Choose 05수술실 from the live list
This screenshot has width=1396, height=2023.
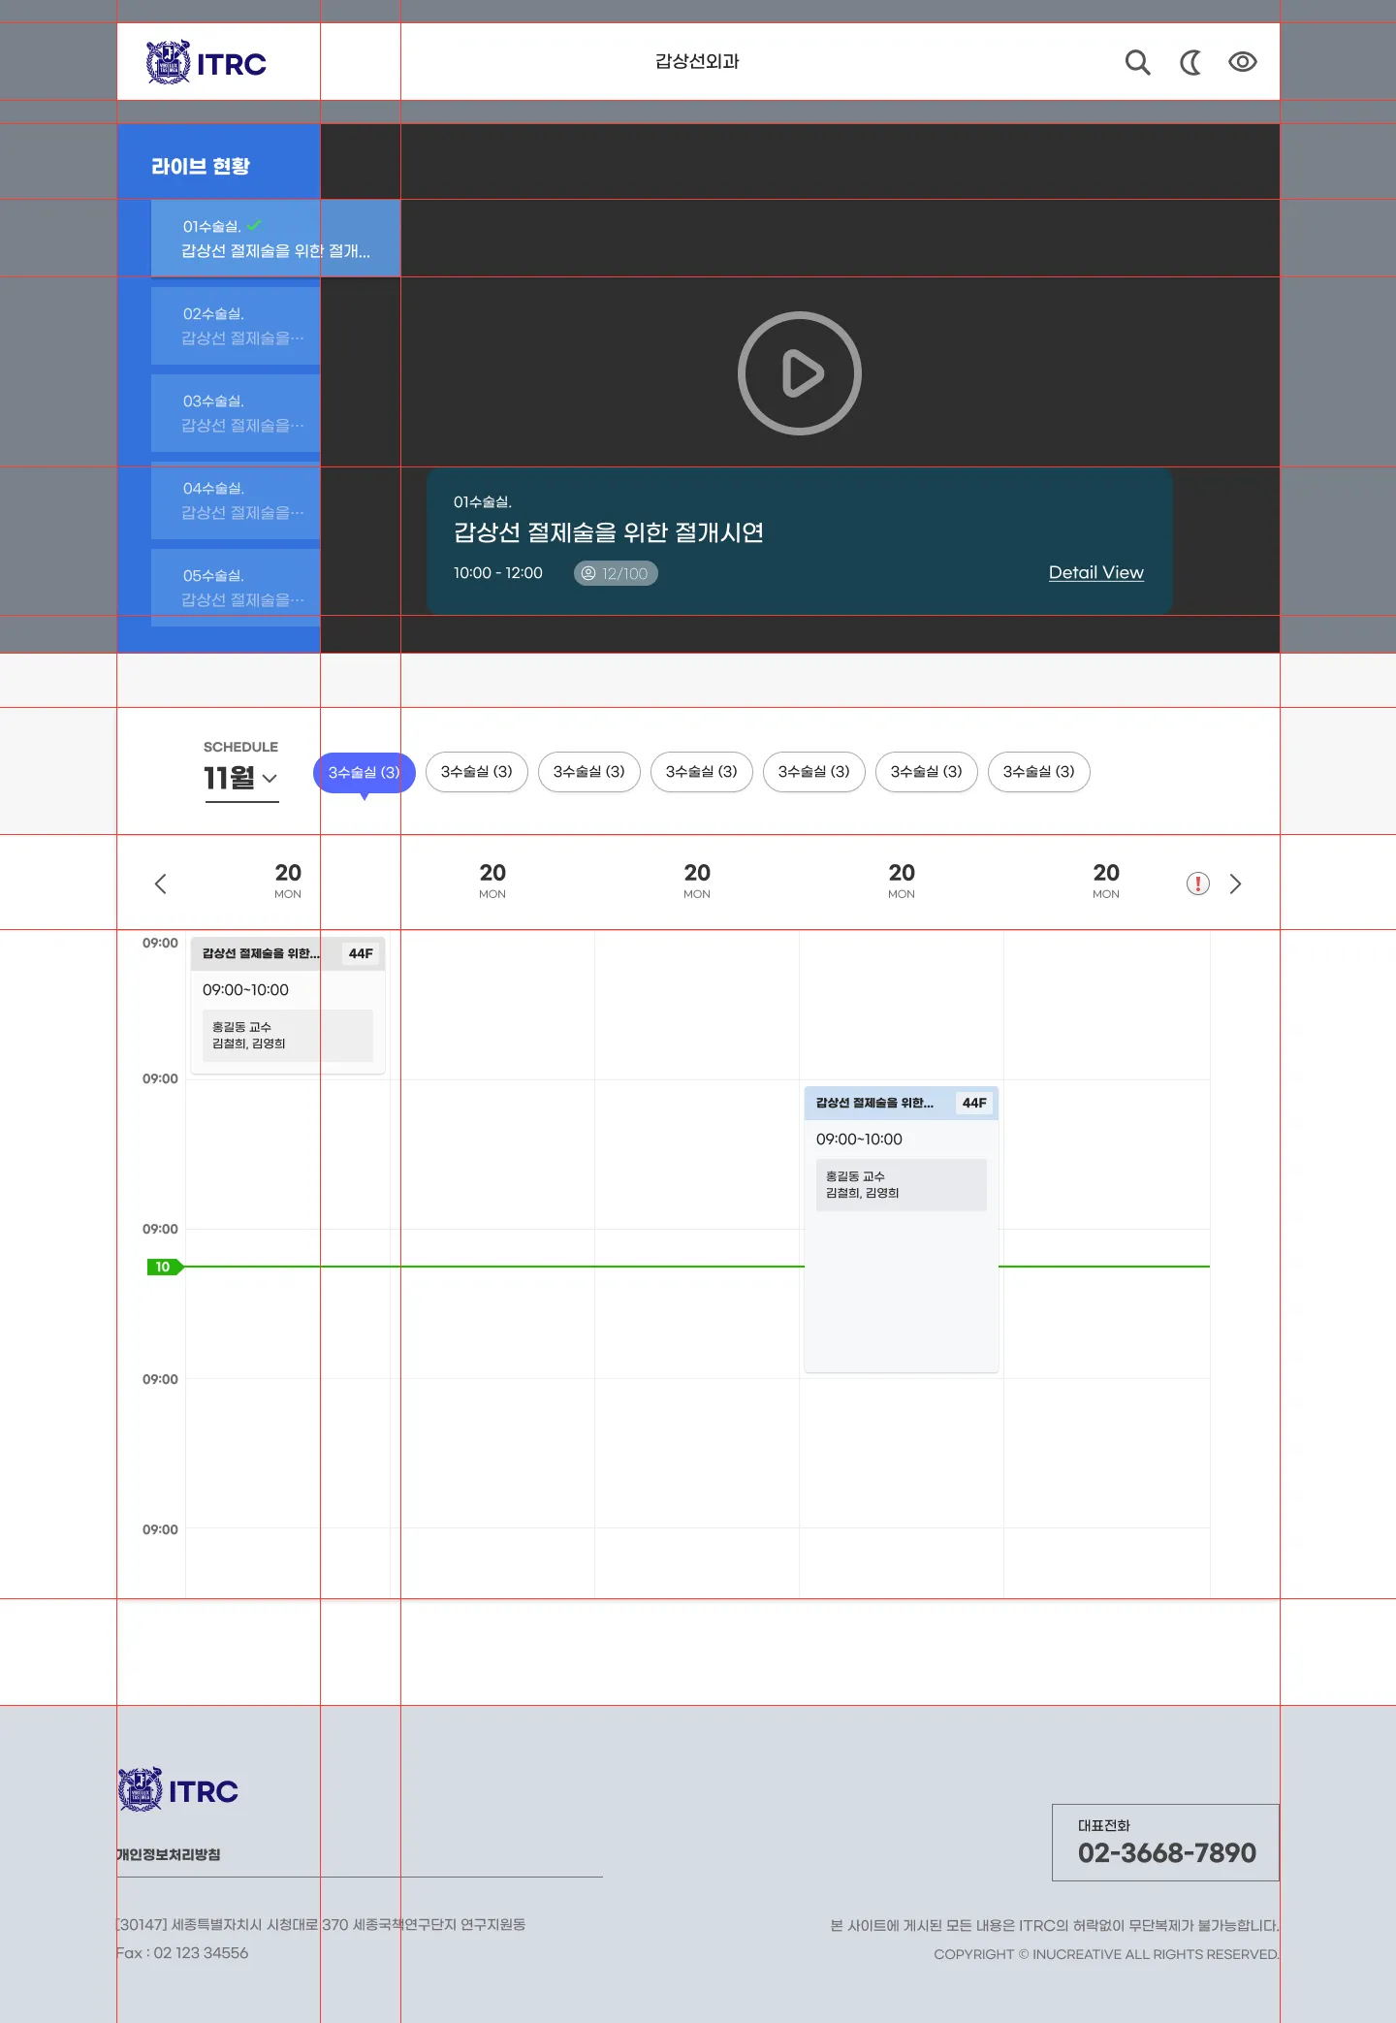[x=236, y=588]
